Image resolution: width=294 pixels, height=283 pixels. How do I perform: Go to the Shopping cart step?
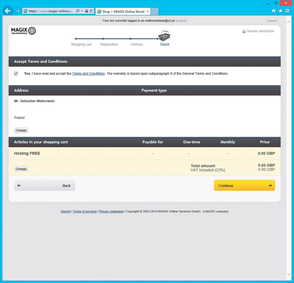tap(81, 44)
